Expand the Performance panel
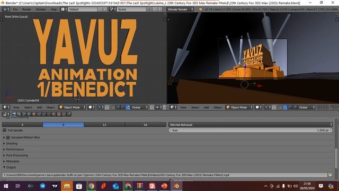 pos(15,150)
